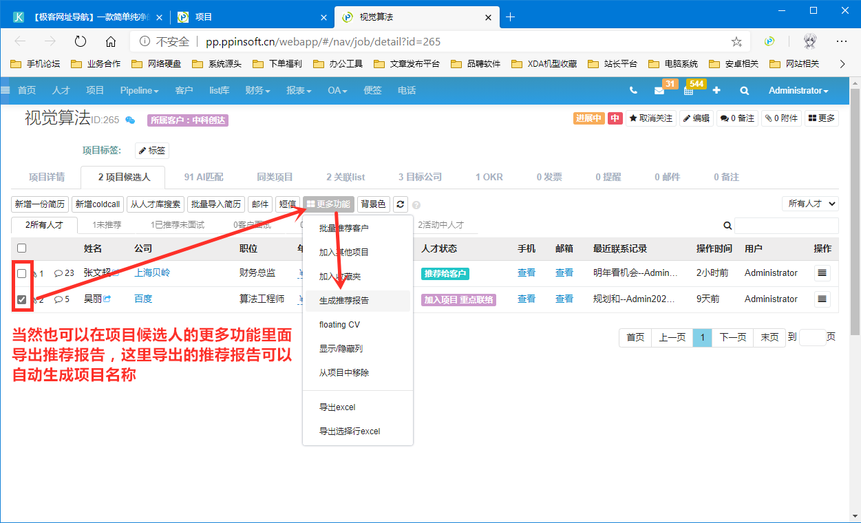Open search with the magnifier navbar icon
The height and width of the screenshot is (523, 861).
tap(743, 90)
